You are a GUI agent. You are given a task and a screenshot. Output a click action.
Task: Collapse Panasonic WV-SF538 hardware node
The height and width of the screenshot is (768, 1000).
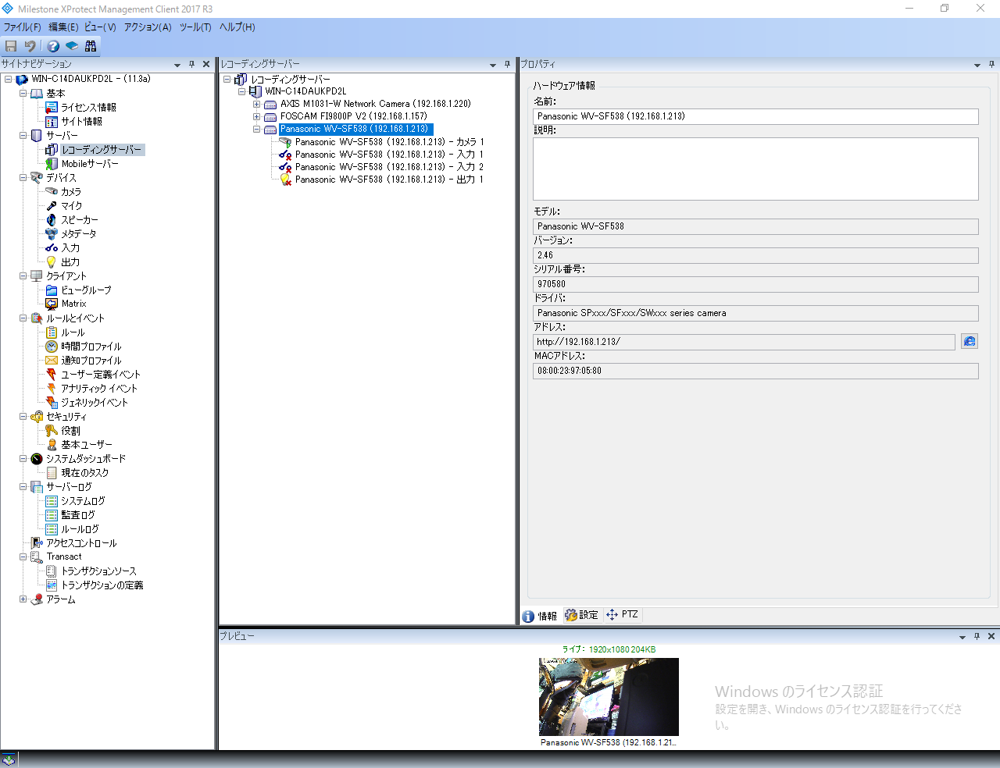[256, 129]
